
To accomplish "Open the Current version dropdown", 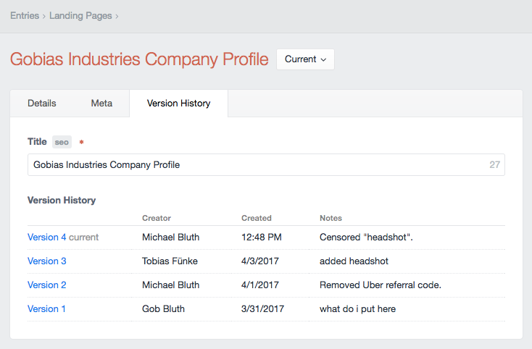I will (305, 59).
